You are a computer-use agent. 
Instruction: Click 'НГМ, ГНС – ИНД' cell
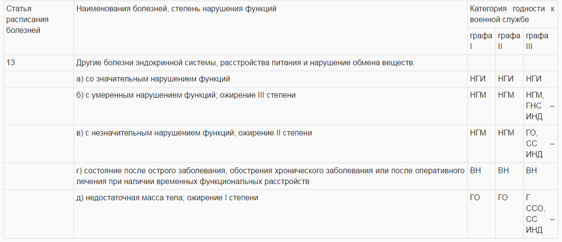point(540,106)
